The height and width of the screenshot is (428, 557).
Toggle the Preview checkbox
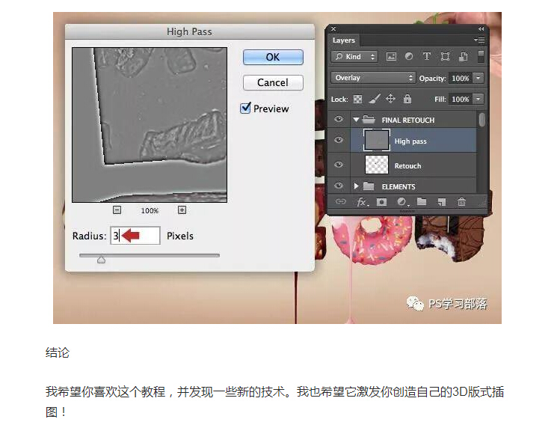click(245, 108)
